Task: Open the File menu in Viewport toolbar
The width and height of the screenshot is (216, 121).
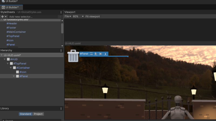Action: [x=68, y=17]
